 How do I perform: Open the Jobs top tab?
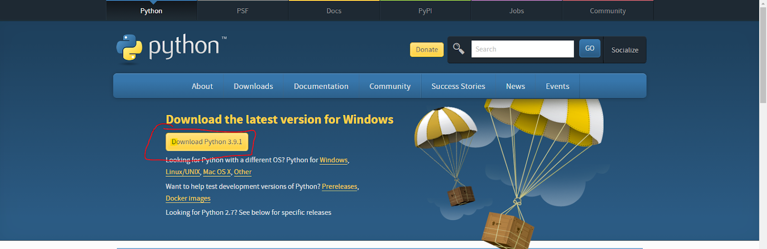(x=517, y=11)
